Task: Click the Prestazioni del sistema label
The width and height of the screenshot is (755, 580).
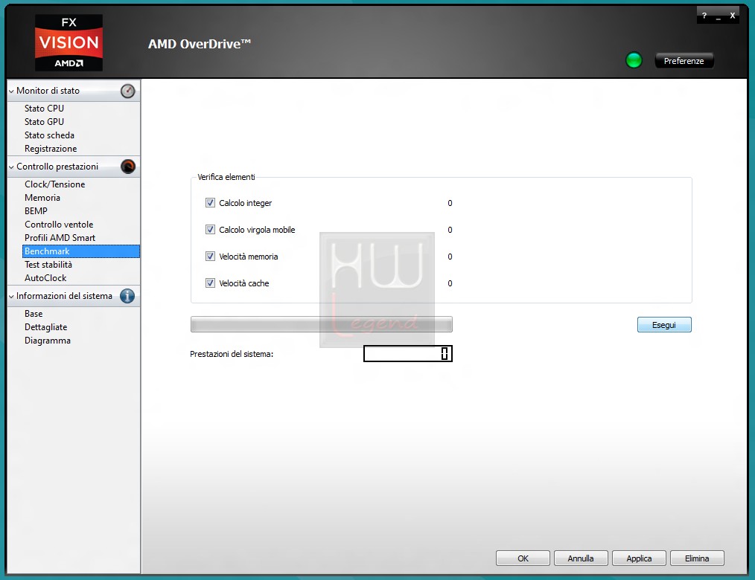Action: tap(232, 354)
